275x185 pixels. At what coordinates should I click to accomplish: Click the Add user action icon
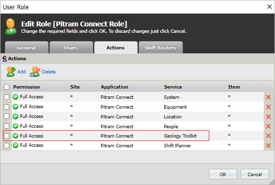tap(11, 71)
